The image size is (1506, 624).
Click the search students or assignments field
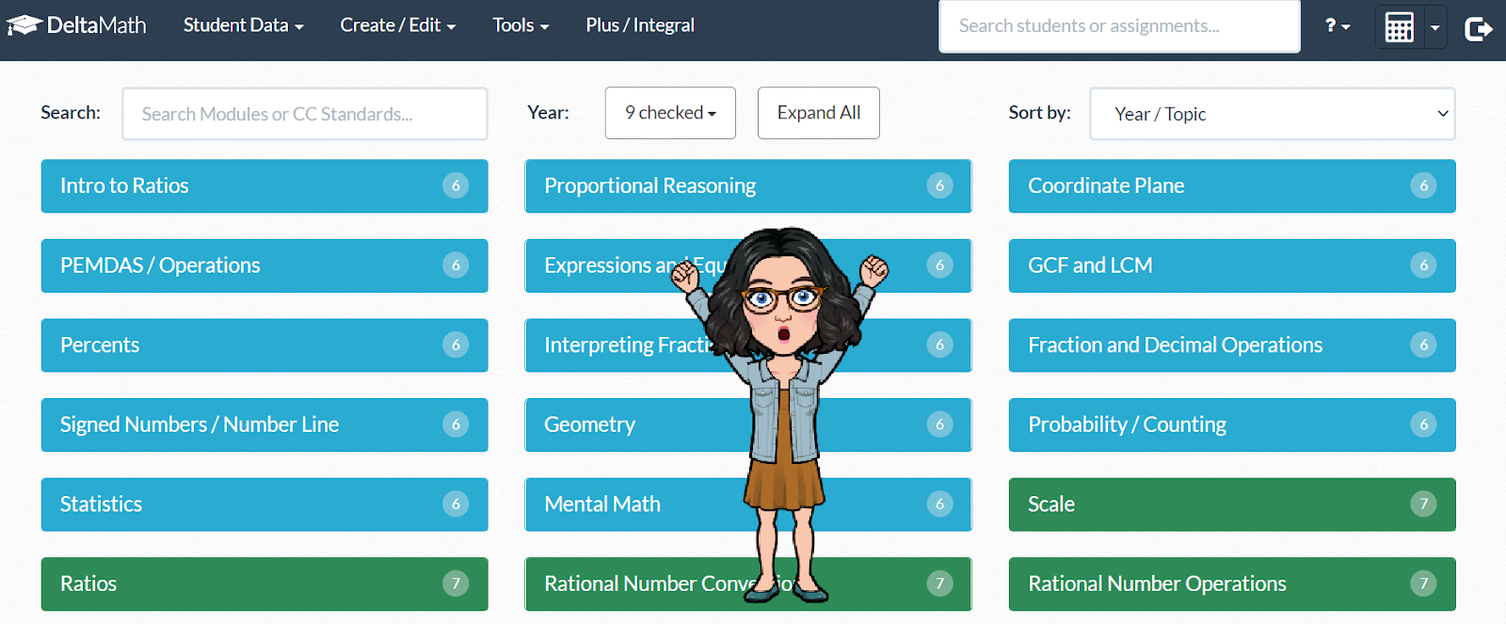pyautogui.click(x=1119, y=25)
